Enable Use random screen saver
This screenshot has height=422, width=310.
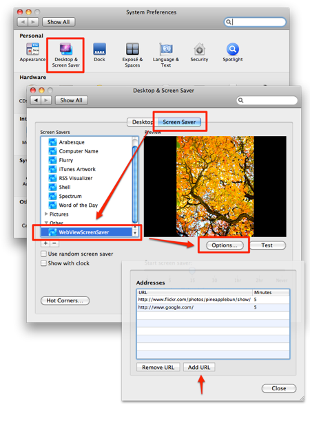pyautogui.click(x=43, y=254)
